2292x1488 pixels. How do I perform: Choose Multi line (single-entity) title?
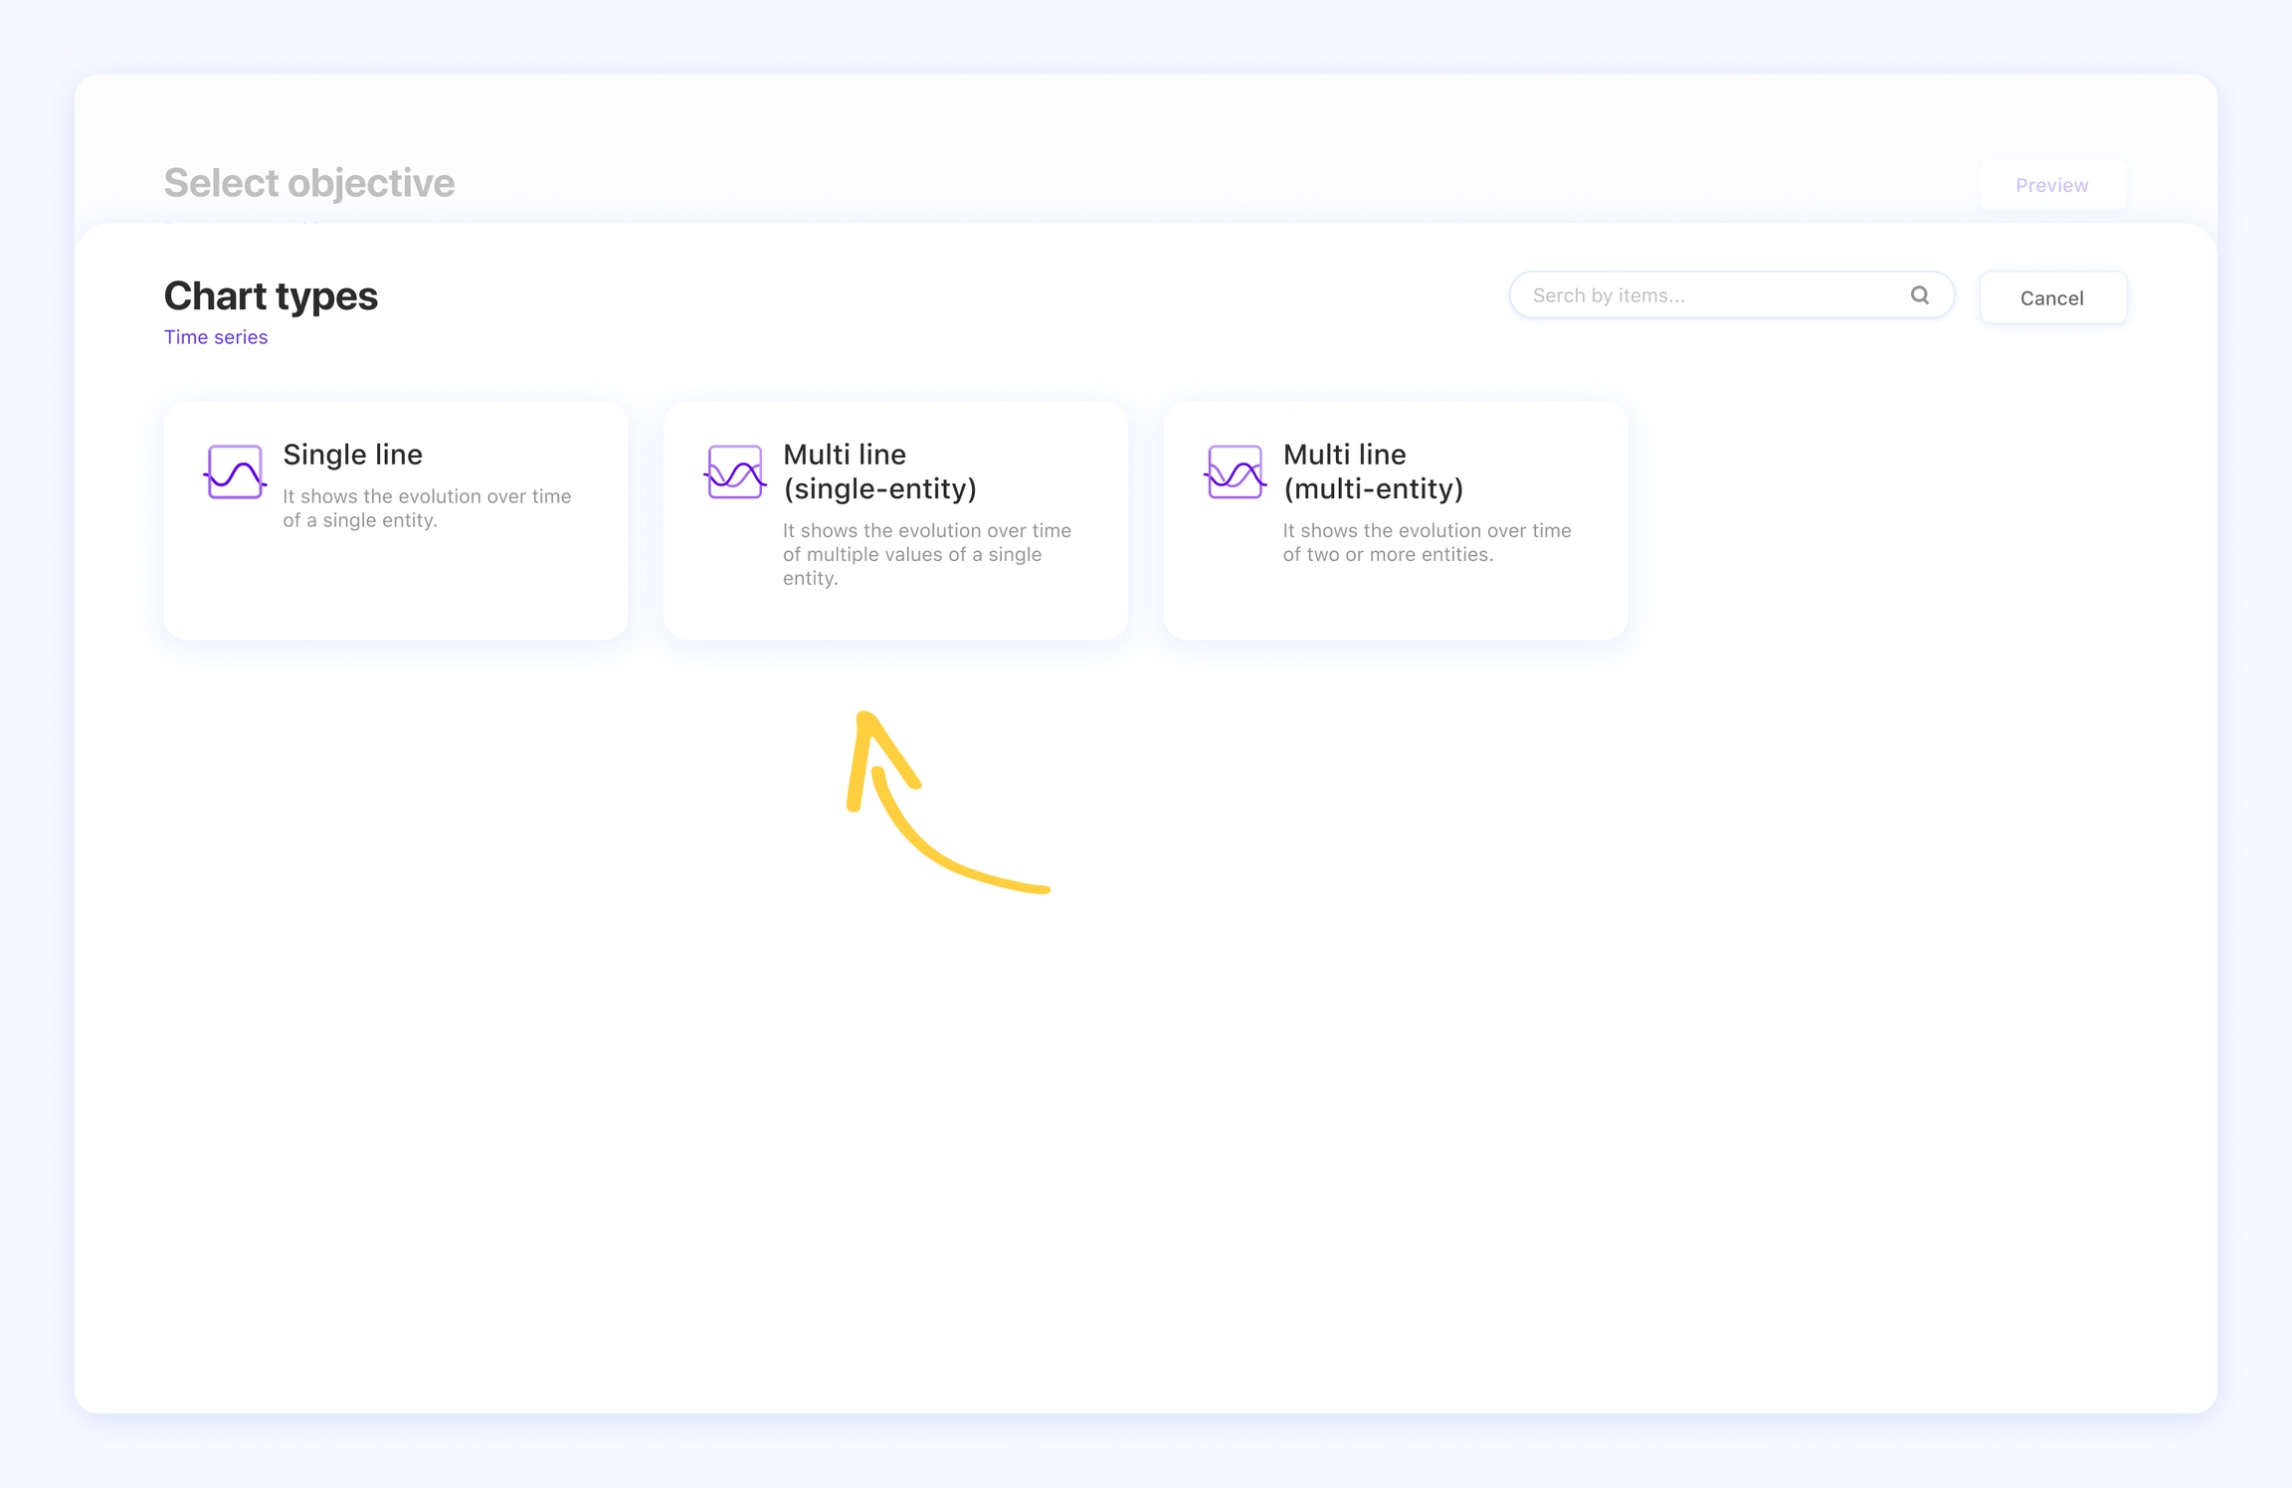[x=879, y=471]
